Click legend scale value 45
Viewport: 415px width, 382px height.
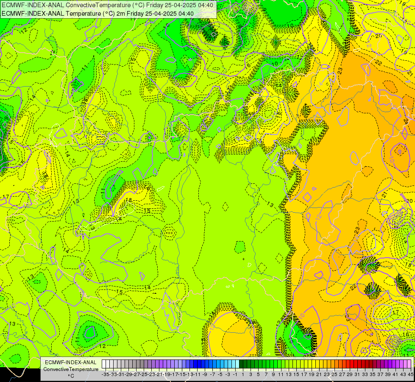[x=411, y=374]
